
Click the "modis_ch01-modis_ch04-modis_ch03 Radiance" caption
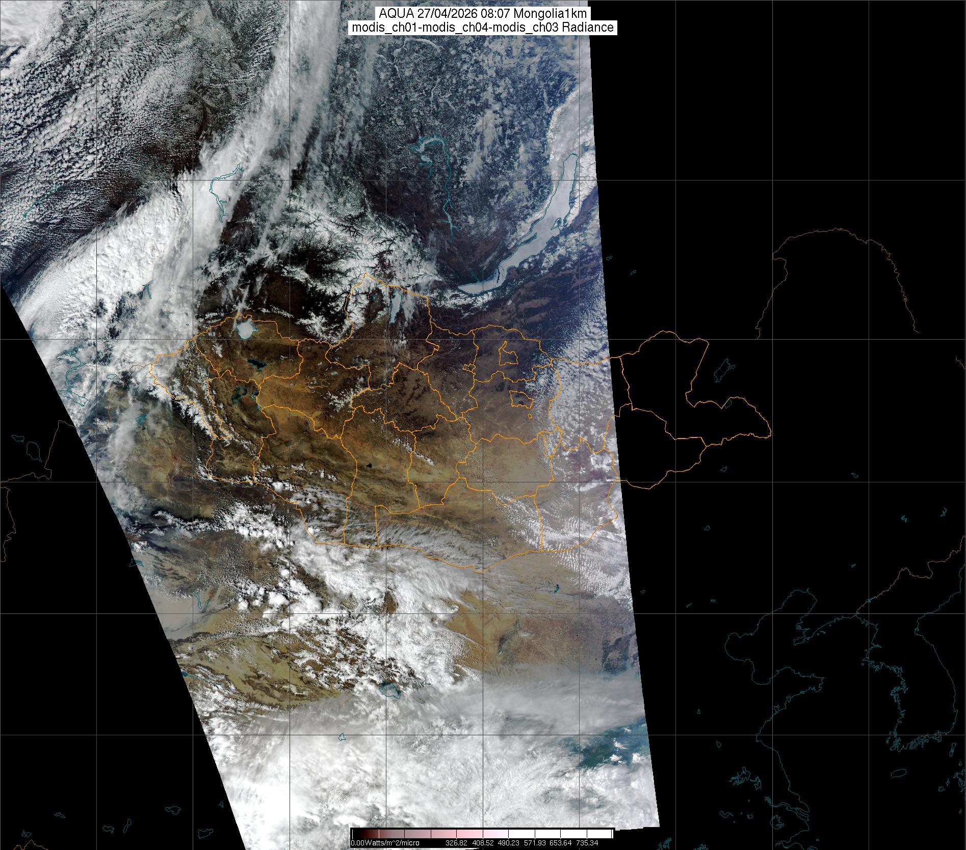[x=483, y=28]
